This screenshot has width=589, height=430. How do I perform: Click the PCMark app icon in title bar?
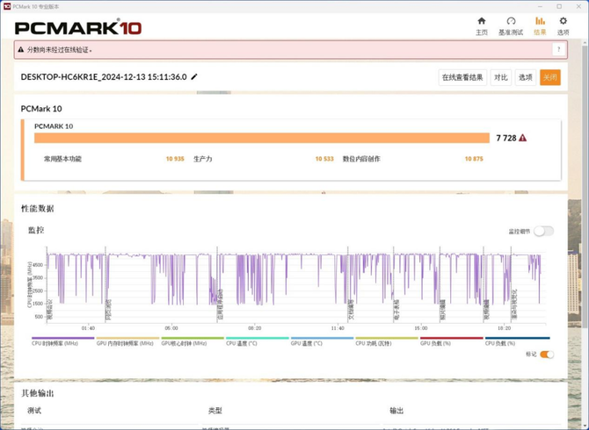tap(7, 6)
